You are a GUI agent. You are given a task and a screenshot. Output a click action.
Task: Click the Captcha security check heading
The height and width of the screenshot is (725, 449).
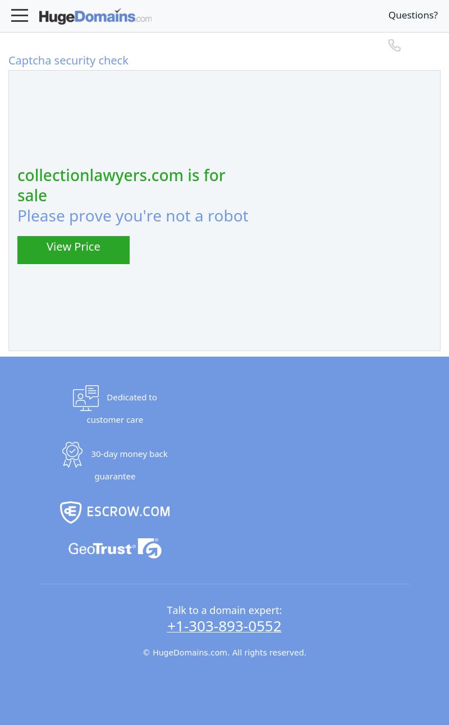click(x=68, y=60)
